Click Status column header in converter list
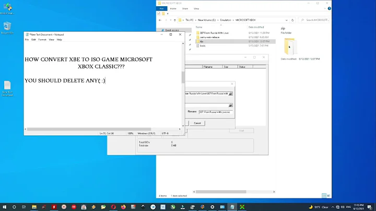376x211 pixels. (x=245, y=67)
